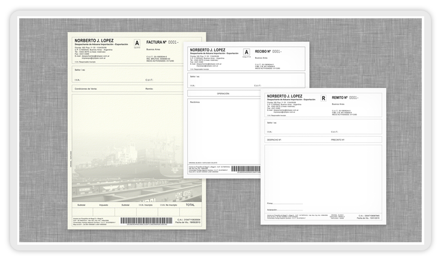Click the 'TOTAL' column header on Factura
This screenshot has height=261, width=441.
click(190, 205)
